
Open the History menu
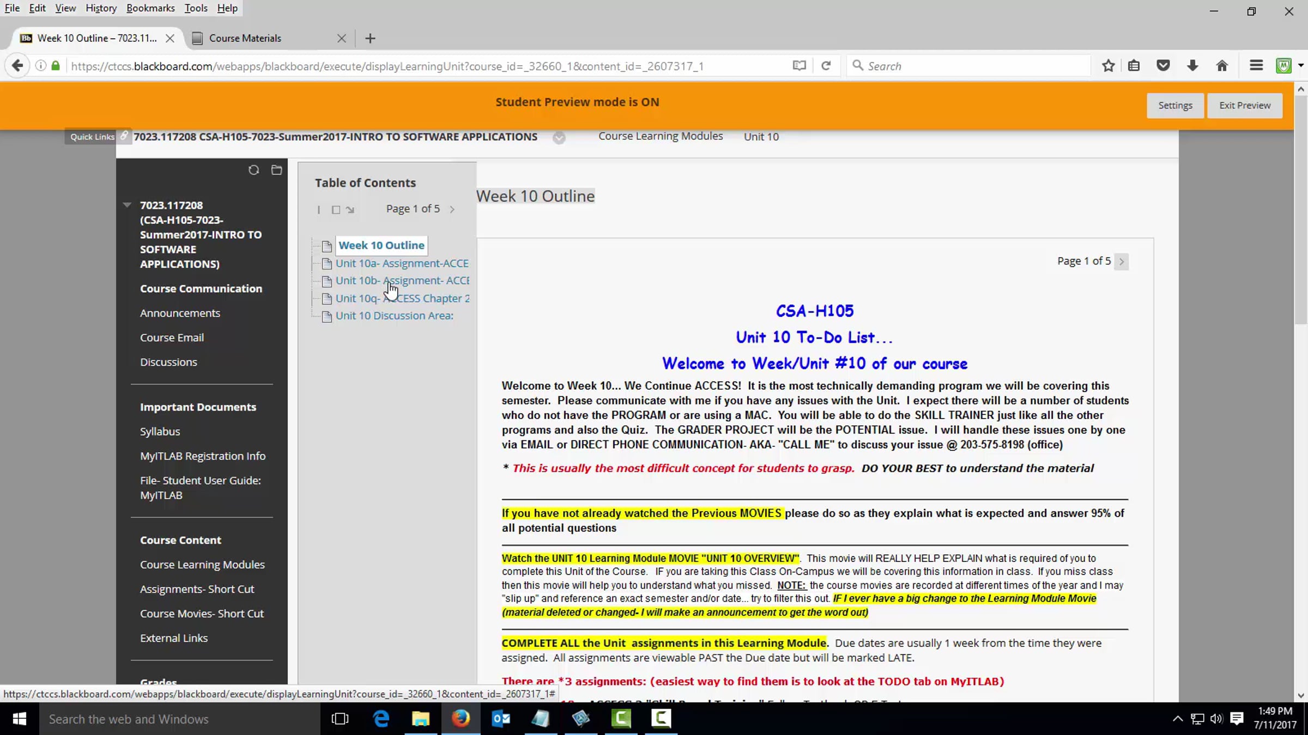click(x=101, y=8)
